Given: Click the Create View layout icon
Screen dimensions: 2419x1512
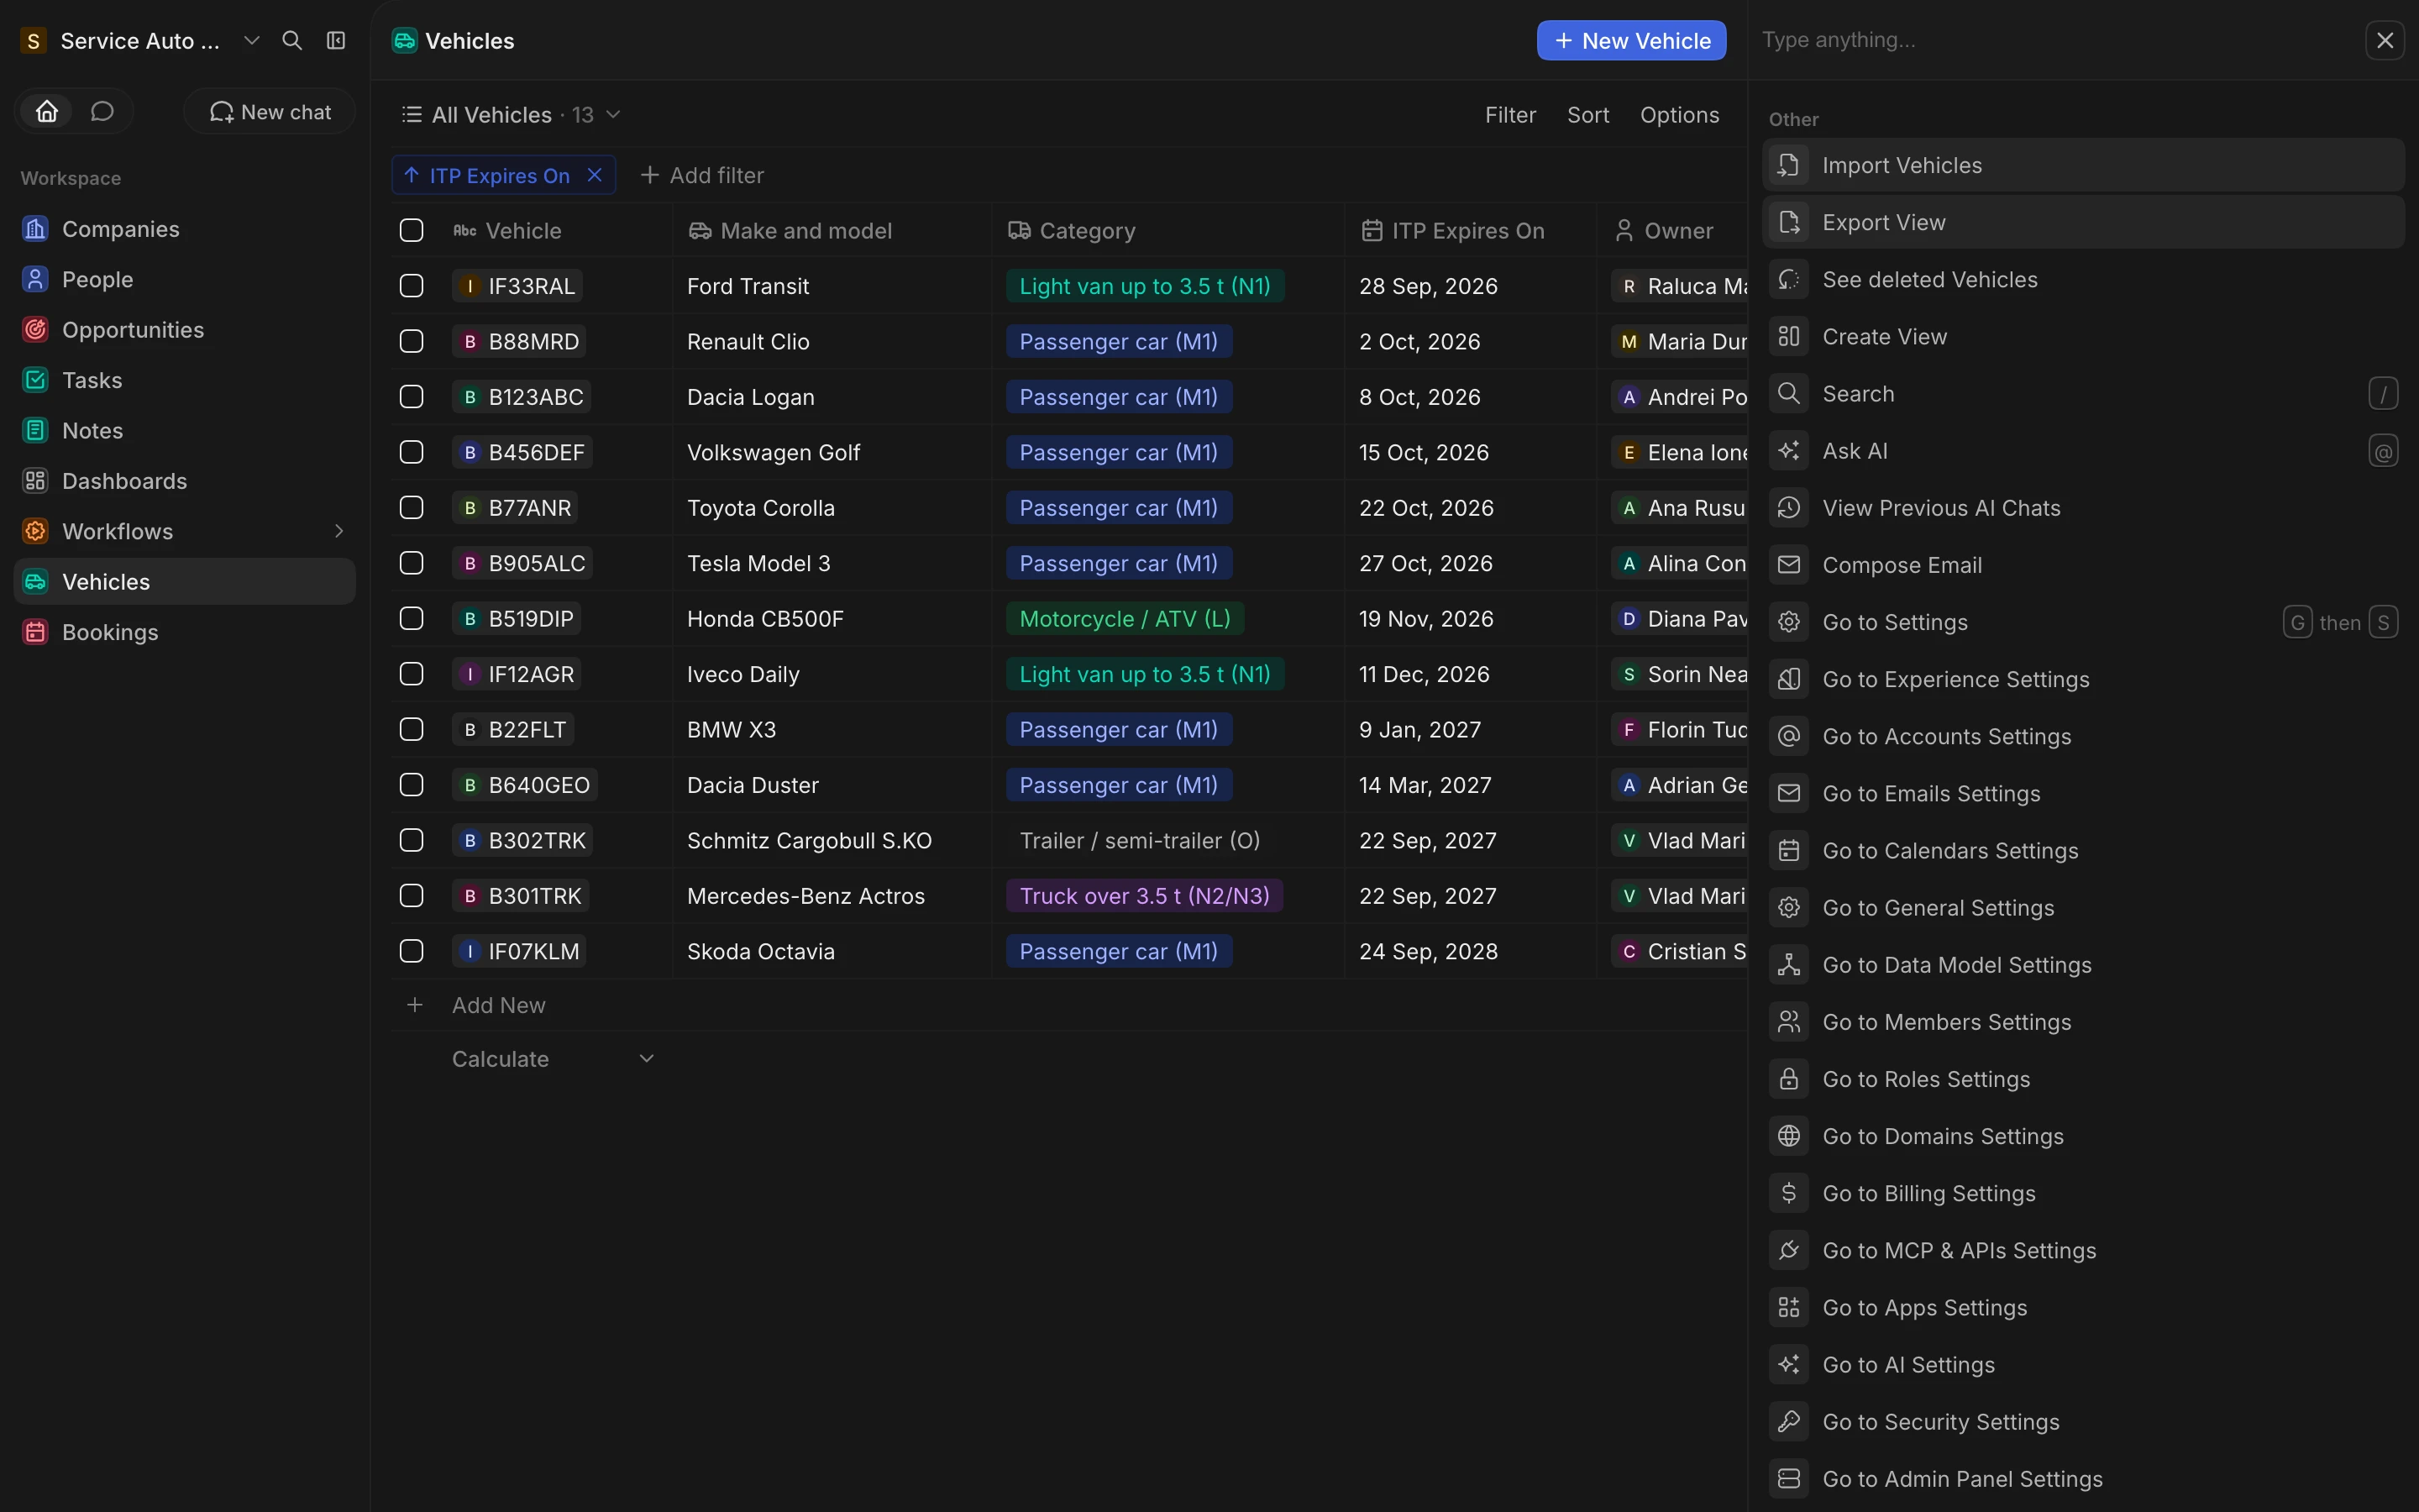Looking at the screenshot, I should coord(1788,336).
